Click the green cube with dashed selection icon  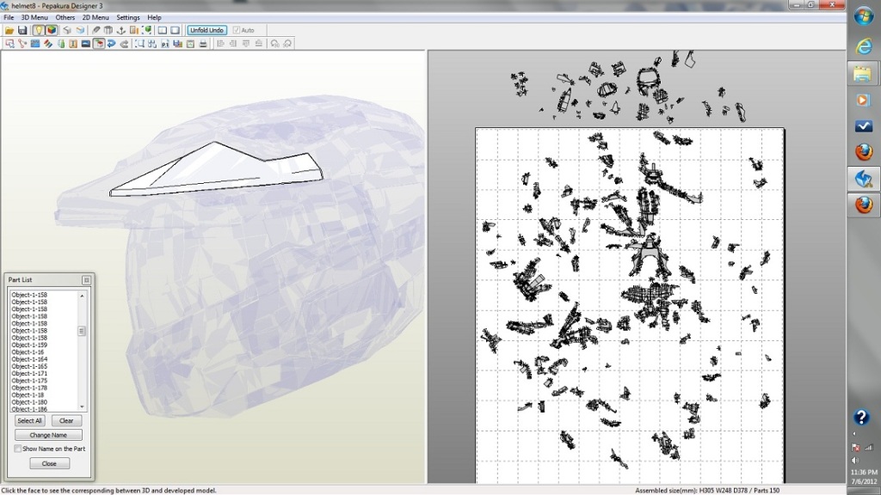[x=146, y=30]
